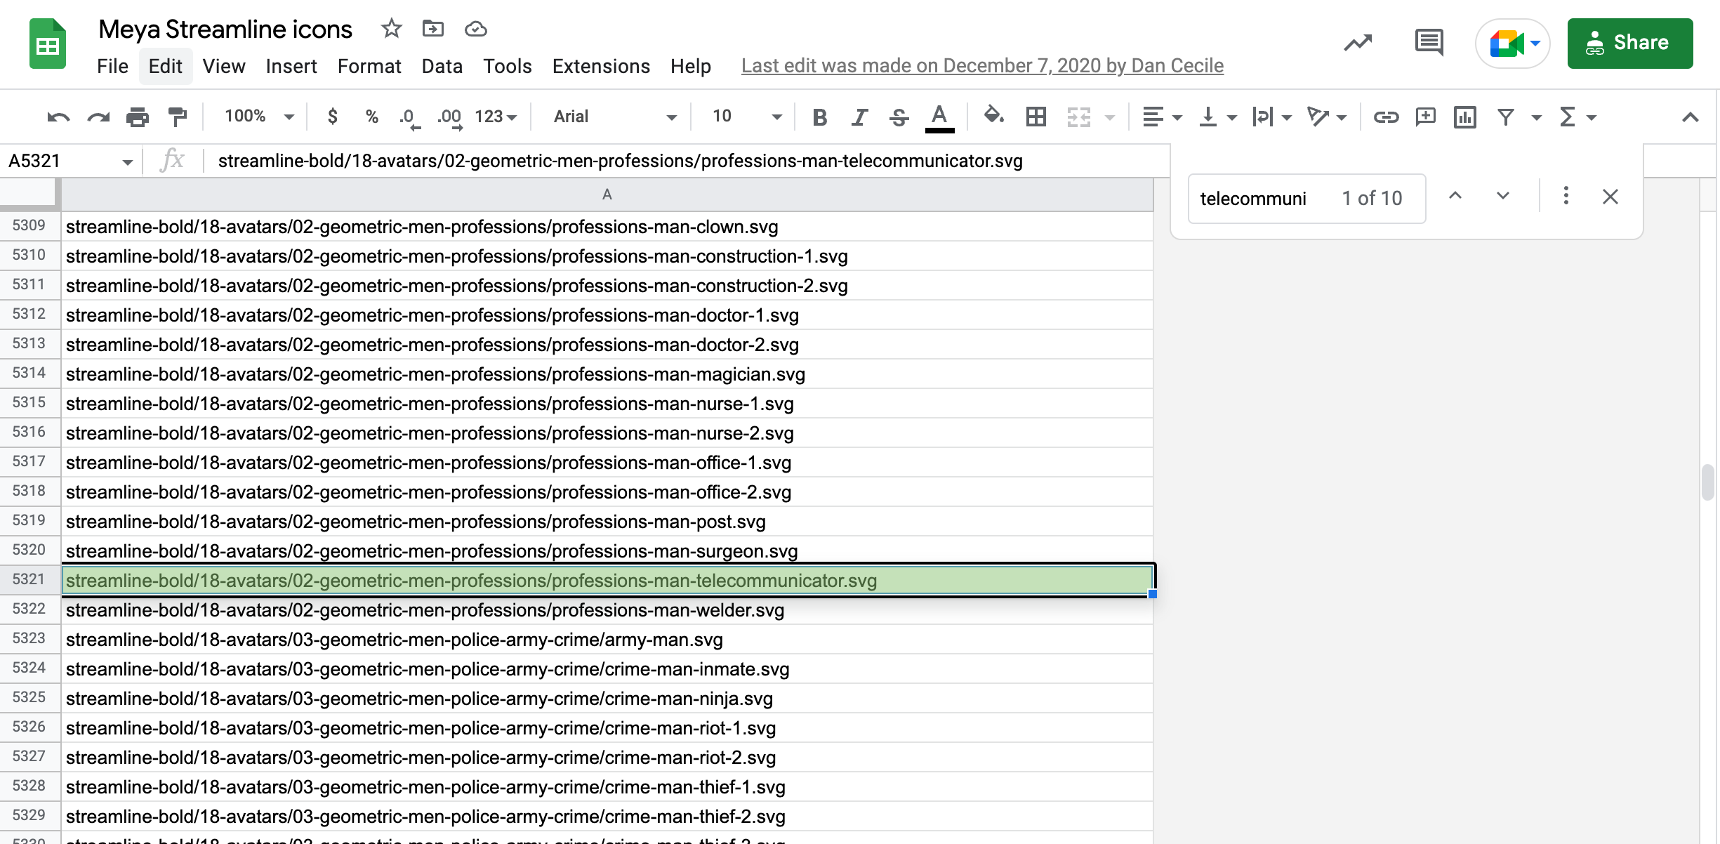
Task: Open the Format menu
Action: click(x=369, y=66)
